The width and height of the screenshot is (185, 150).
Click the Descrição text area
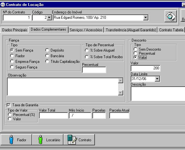tap(158, 94)
